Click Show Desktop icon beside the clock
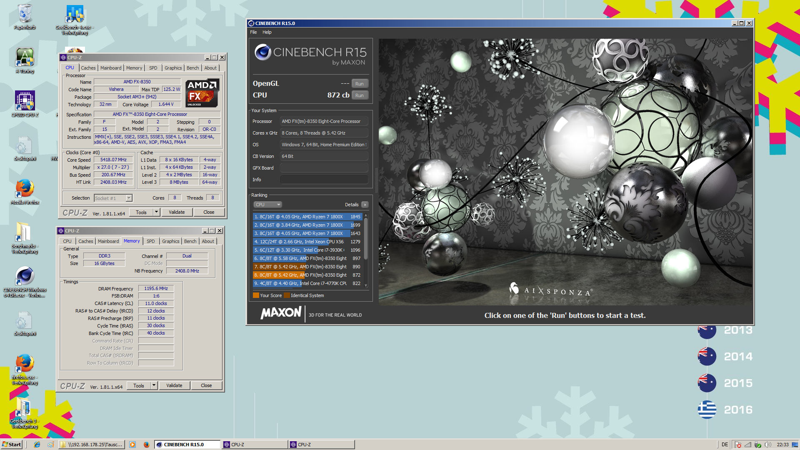Screen dimensions: 800x450 (795, 445)
